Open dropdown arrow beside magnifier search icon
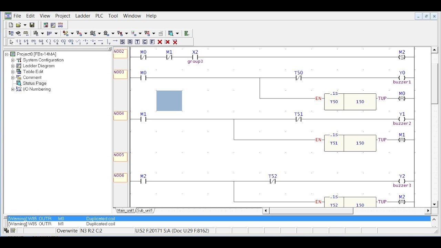The image size is (441, 248). (177, 33)
